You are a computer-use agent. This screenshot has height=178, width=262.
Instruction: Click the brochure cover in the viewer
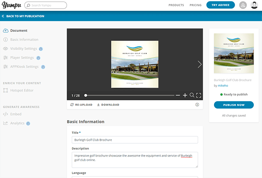[135, 64]
